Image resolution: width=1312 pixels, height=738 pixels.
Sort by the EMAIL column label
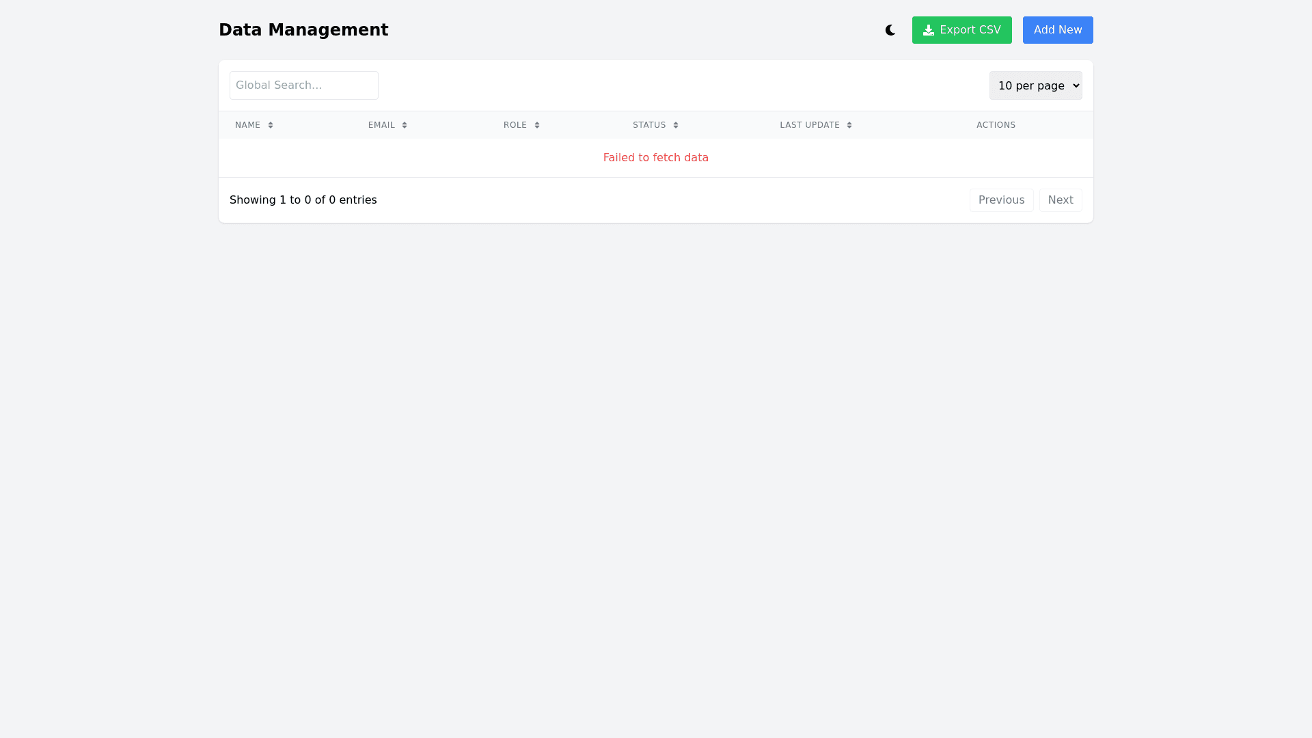381,125
